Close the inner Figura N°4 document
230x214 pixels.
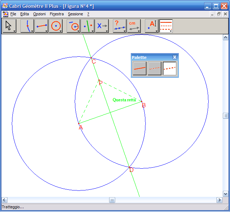point(225,14)
